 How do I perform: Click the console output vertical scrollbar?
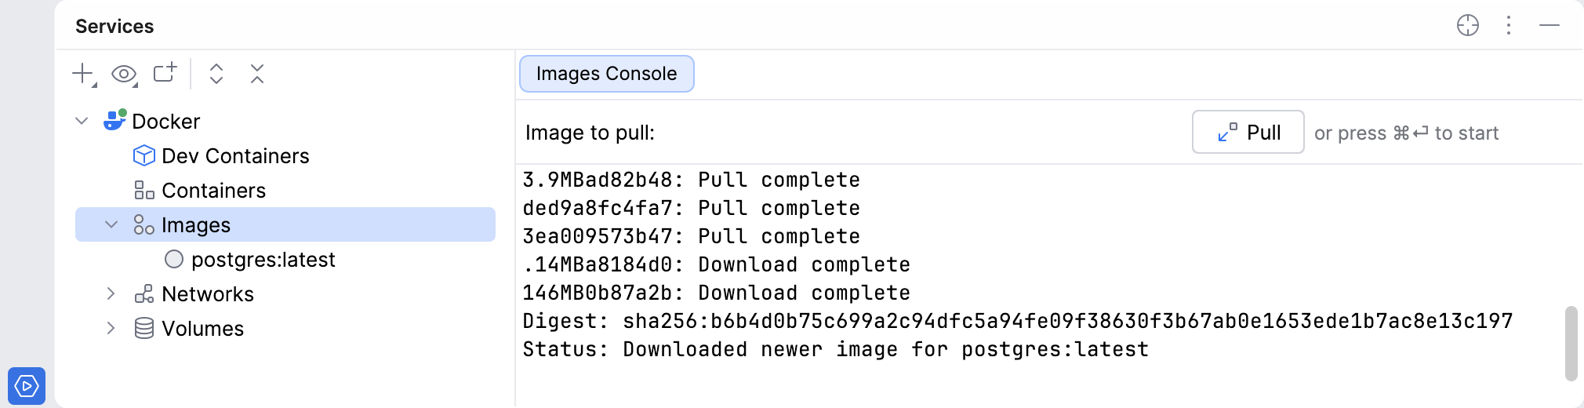click(x=1571, y=343)
